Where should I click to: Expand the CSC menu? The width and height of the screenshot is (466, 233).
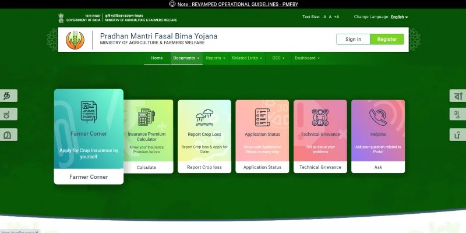coord(278,58)
